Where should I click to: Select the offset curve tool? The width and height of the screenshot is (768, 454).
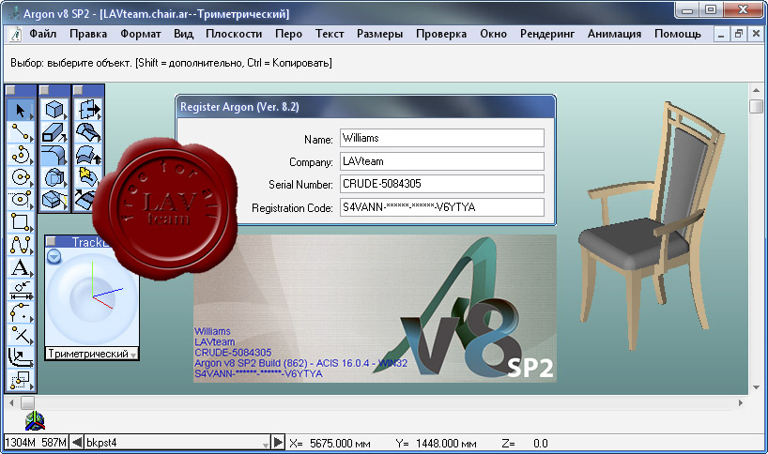pyautogui.click(x=21, y=357)
